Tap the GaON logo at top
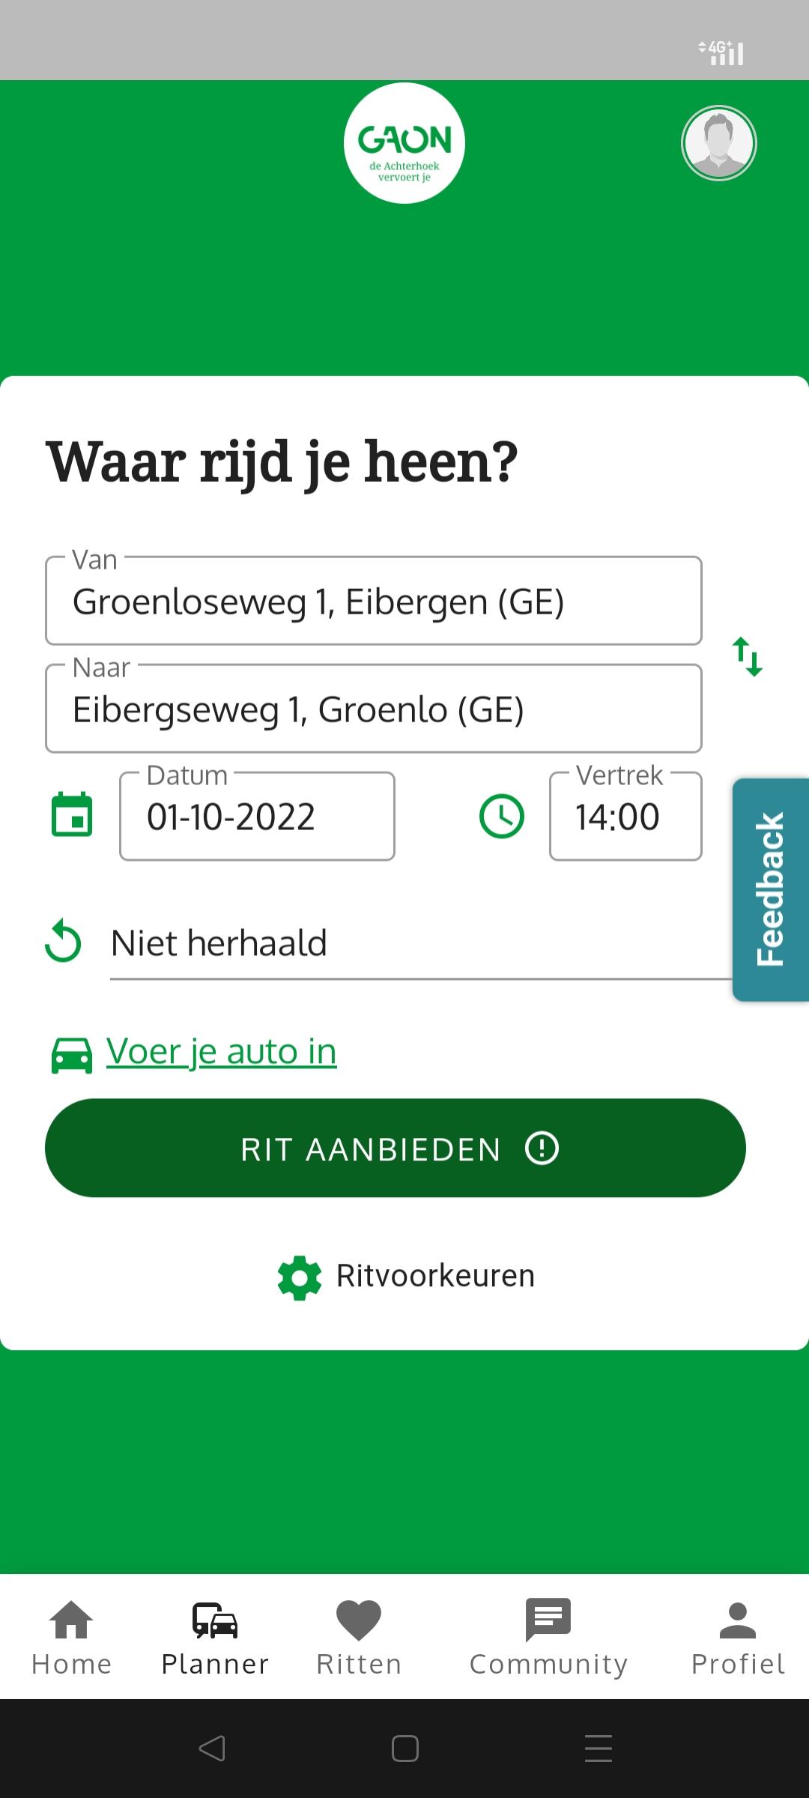The height and width of the screenshot is (1798, 809). click(x=404, y=143)
